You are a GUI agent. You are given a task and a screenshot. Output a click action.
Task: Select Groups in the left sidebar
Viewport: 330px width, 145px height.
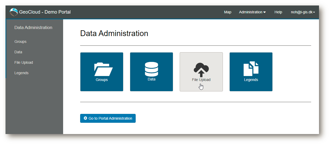tap(20, 42)
